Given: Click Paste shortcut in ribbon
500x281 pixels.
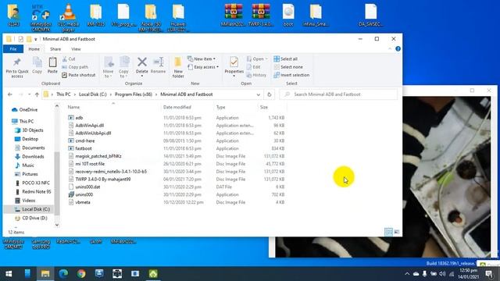Looking at the screenshot, I should coord(78,75).
